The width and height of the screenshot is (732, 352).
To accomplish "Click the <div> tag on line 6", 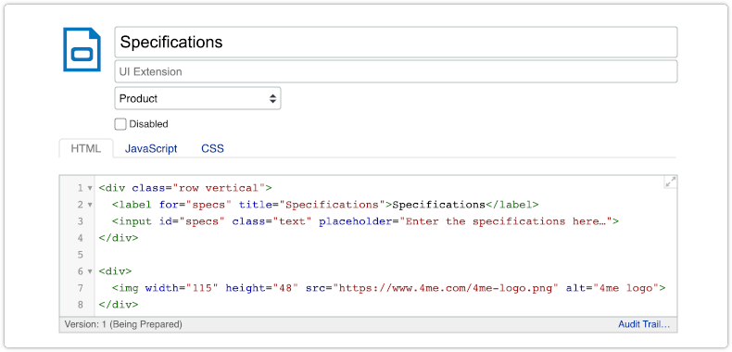I will click(115, 271).
